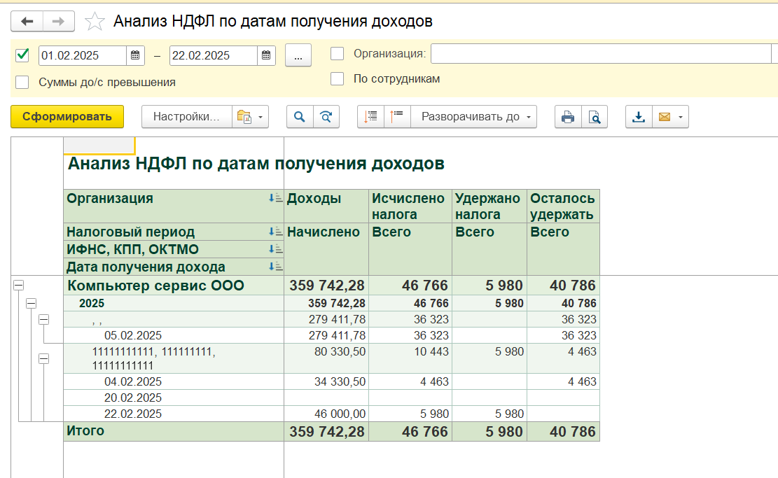778x478 pixels.
Task: Uncheck the period filter checkbox
Action: coord(22,55)
